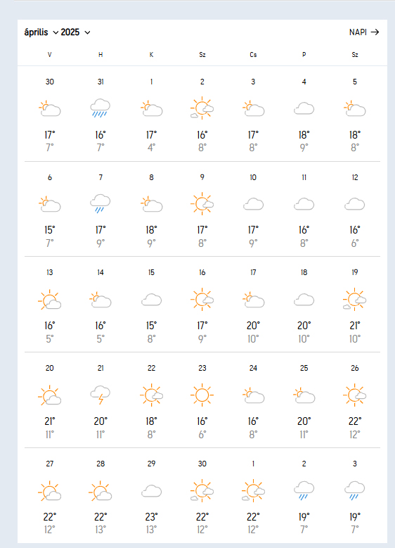The height and width of the screenshot is (548, 395).
Task: Click the light rain icon on April 7
Action: pos(101,203)
